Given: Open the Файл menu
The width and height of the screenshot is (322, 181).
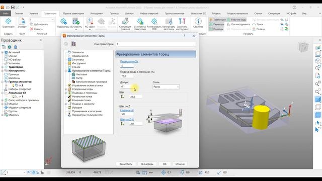Looking at the screenshot, I should (x=6, y=14).
